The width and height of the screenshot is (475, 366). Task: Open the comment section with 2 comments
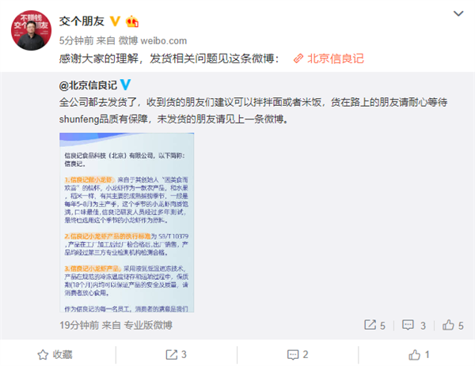pos(298,354)
